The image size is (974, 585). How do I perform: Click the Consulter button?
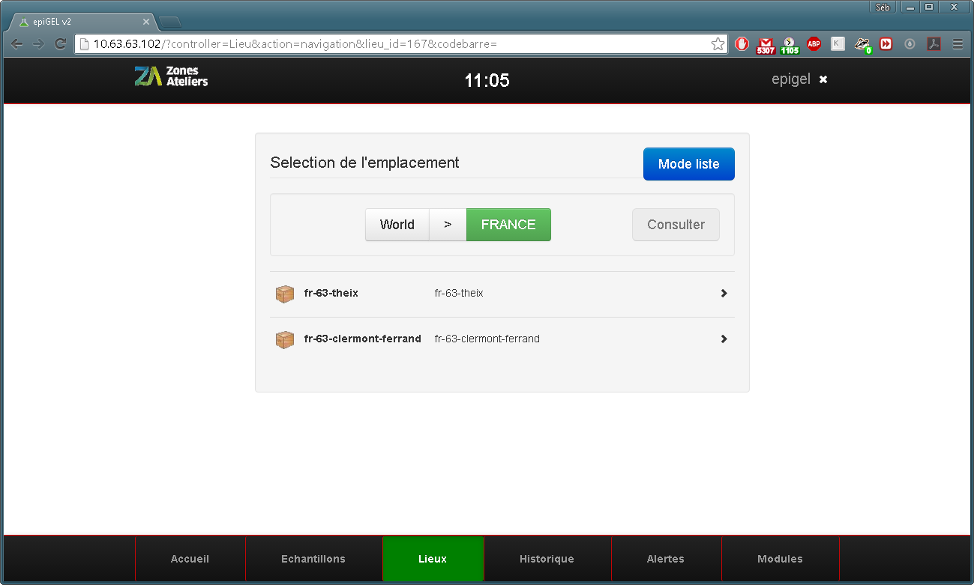[676, 225]
